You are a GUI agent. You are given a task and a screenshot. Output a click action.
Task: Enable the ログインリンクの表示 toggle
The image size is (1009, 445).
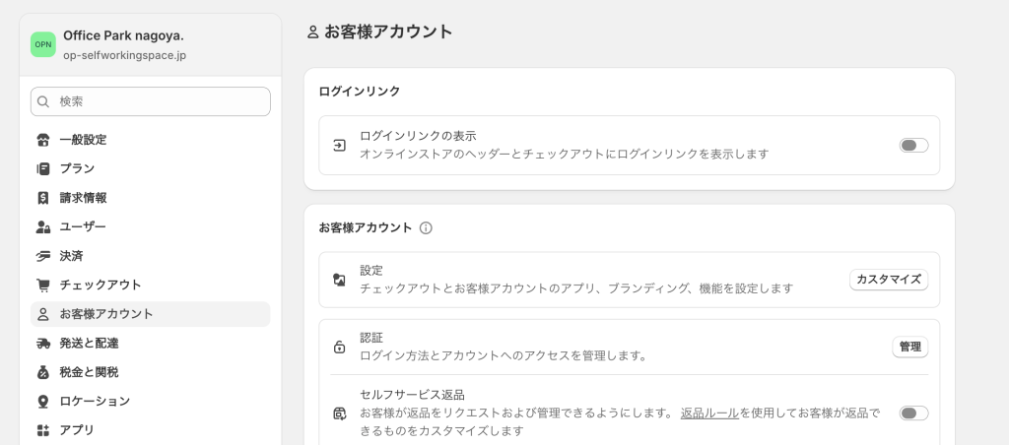pyautogui.click(x=913, y=146)
